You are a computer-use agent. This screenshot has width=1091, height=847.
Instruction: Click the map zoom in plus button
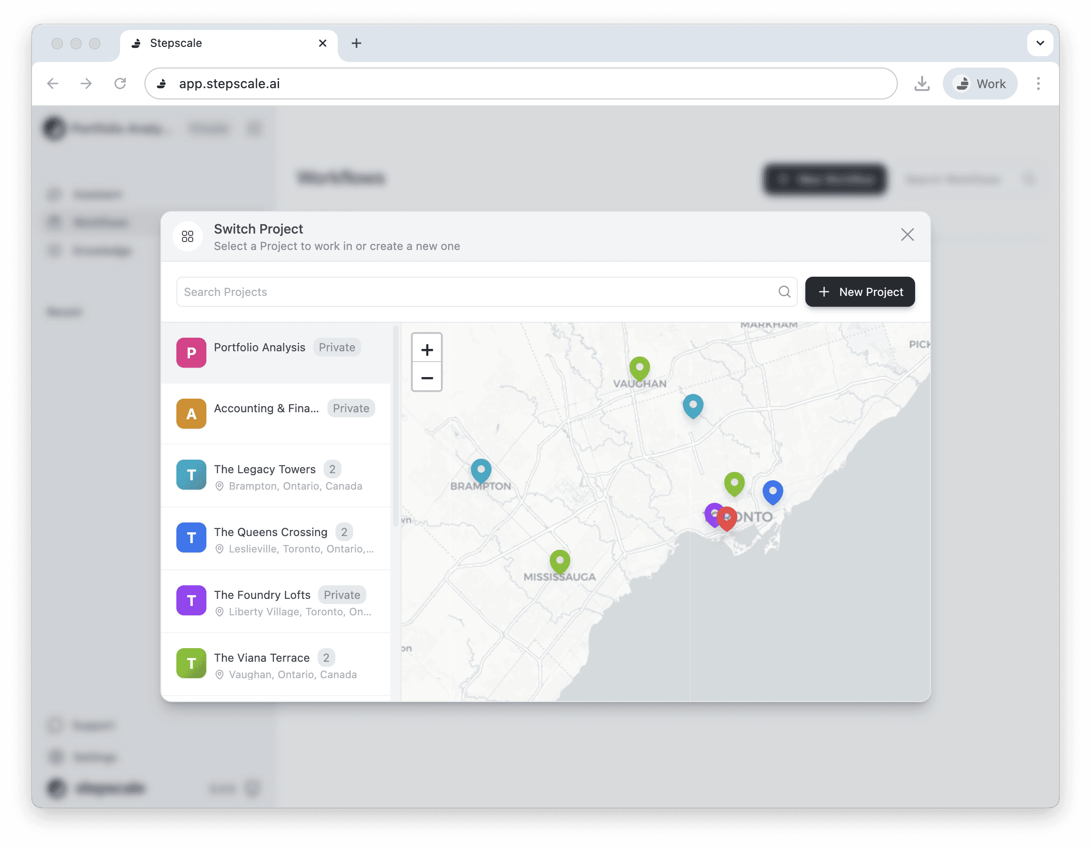point(427,349)
